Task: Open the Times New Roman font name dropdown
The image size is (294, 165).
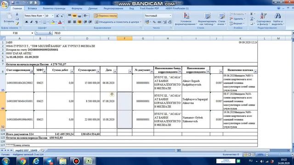Action: point(43,16)
